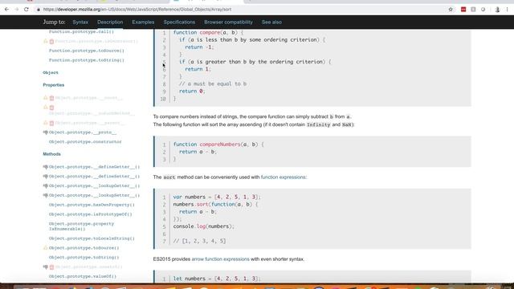Bookmark this page with the star icon
The height and width of the screenshot is (289, 514).
click(451, 10)
